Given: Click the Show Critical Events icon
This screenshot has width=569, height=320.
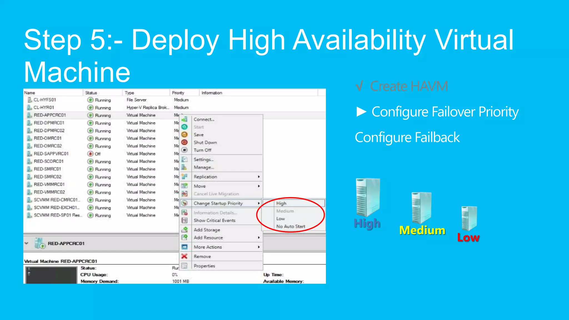Looking at the screenshot, I should tap(184, 220).
